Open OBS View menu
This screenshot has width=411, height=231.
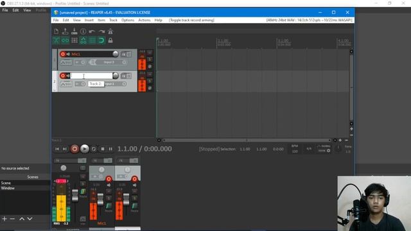(x=27, y=10)
